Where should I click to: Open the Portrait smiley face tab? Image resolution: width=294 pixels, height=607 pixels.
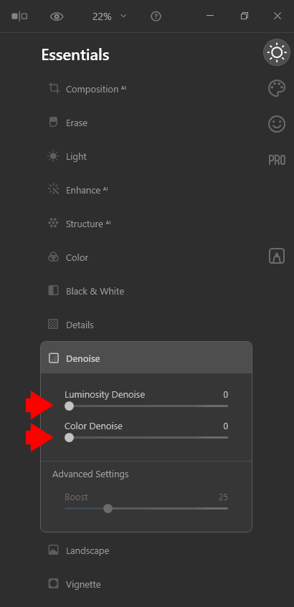[277, 124]
